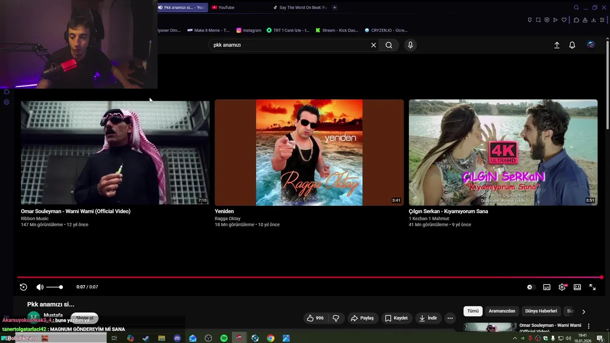610x343 pixels.
Task: Open the Make it Meme bookmark
Action: [208, 30]
